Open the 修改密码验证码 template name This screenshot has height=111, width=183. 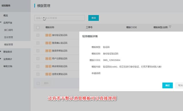(59, 66)
